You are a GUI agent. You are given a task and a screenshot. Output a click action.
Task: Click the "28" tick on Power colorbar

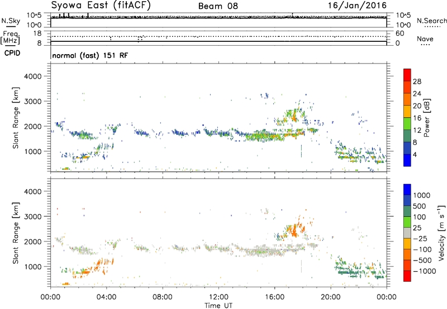click(x=417, y=81)
